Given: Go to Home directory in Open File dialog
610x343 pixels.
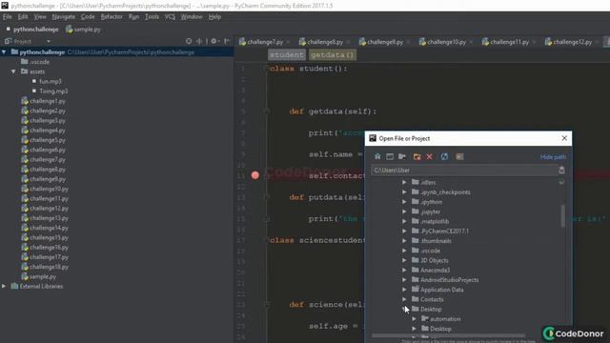Looking at the screenshot, I should coord(377,156).
